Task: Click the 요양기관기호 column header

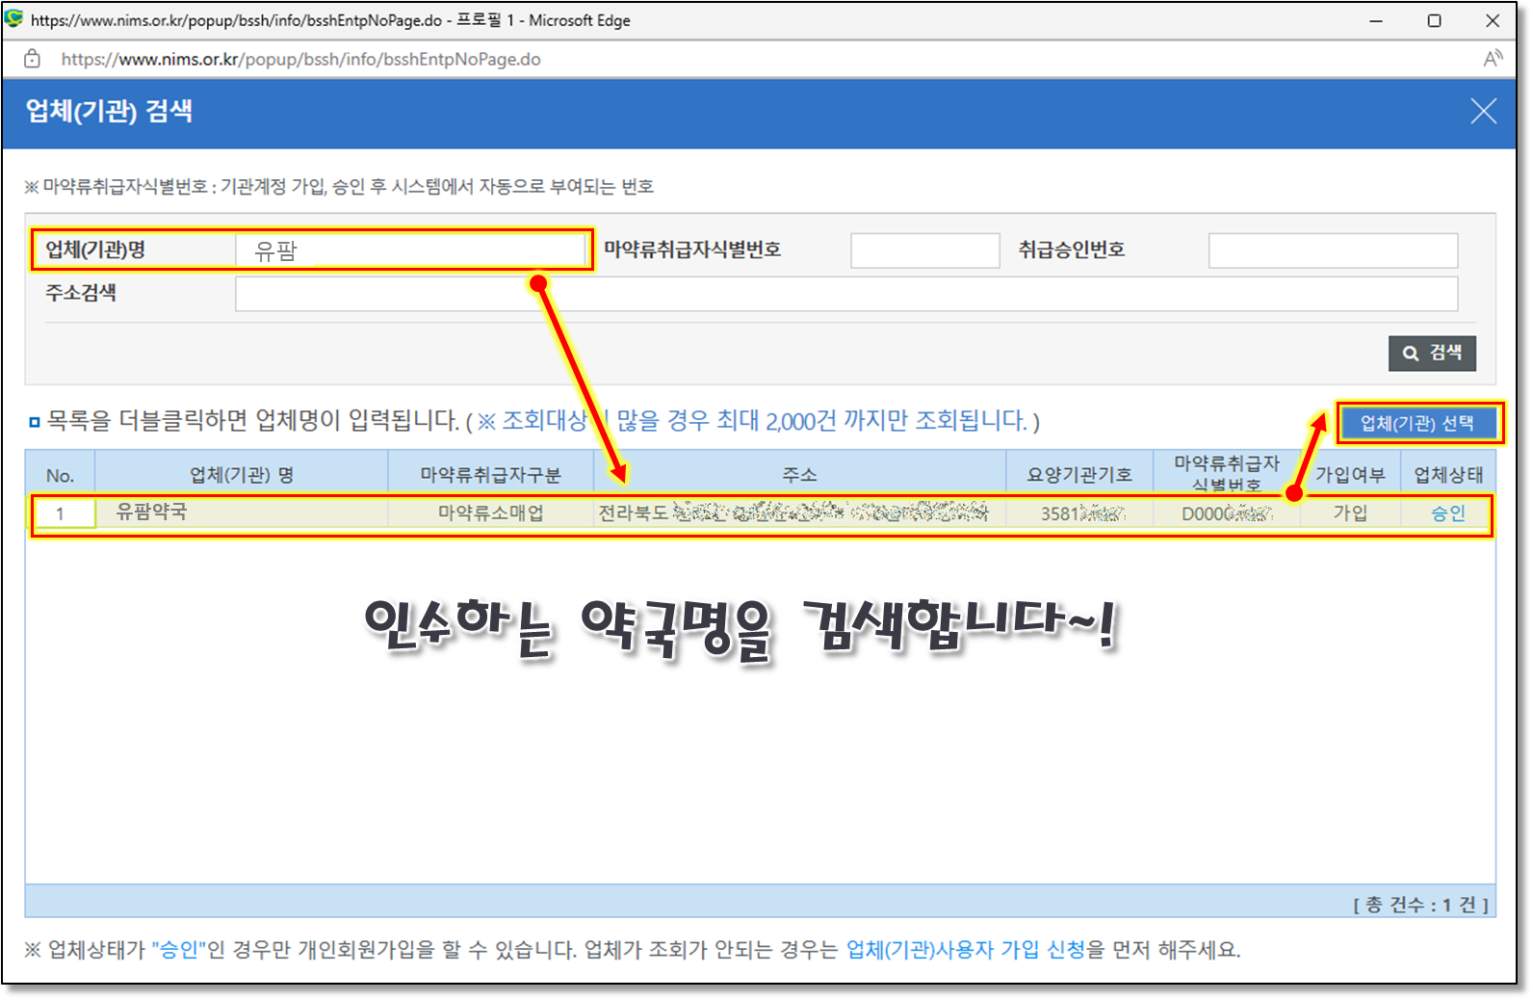Action: pos(1079,475)
